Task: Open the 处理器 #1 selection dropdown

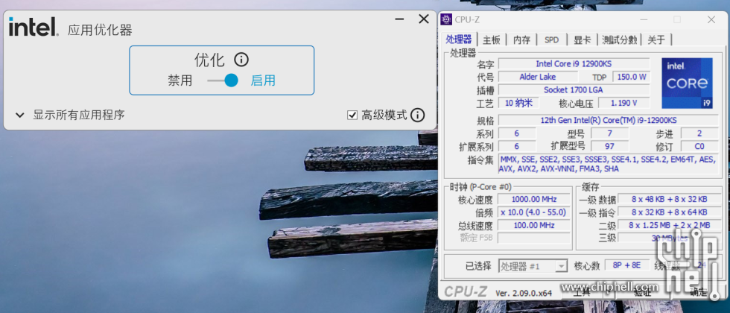Action: (533, 266)
